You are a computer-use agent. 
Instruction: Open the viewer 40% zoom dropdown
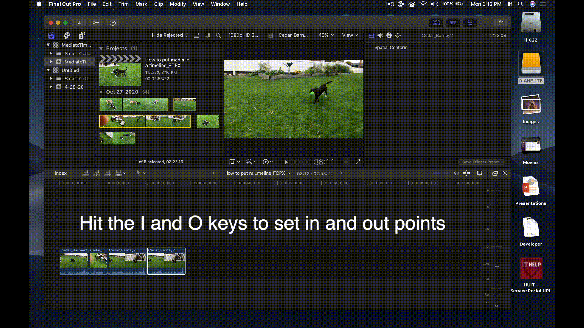pos(326,35)
